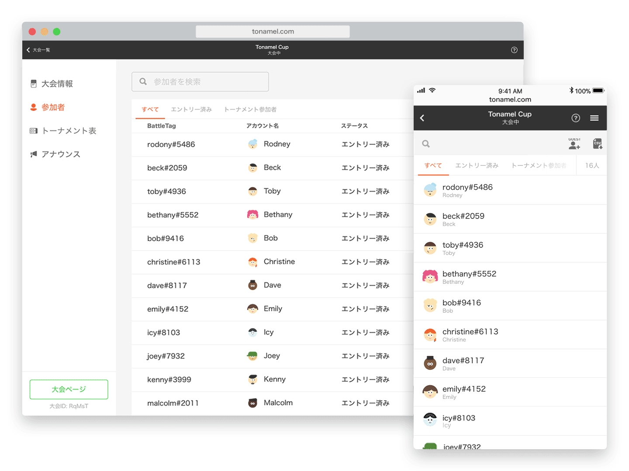Viewport: 629px width, 471px height.
Task: Switch to desktop トーナメント参加者 tab
Action: click(250, 109)
